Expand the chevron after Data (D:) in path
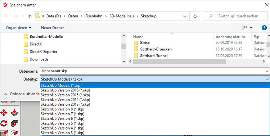Viewport: 270px width, 136px height. click(64, 16)
